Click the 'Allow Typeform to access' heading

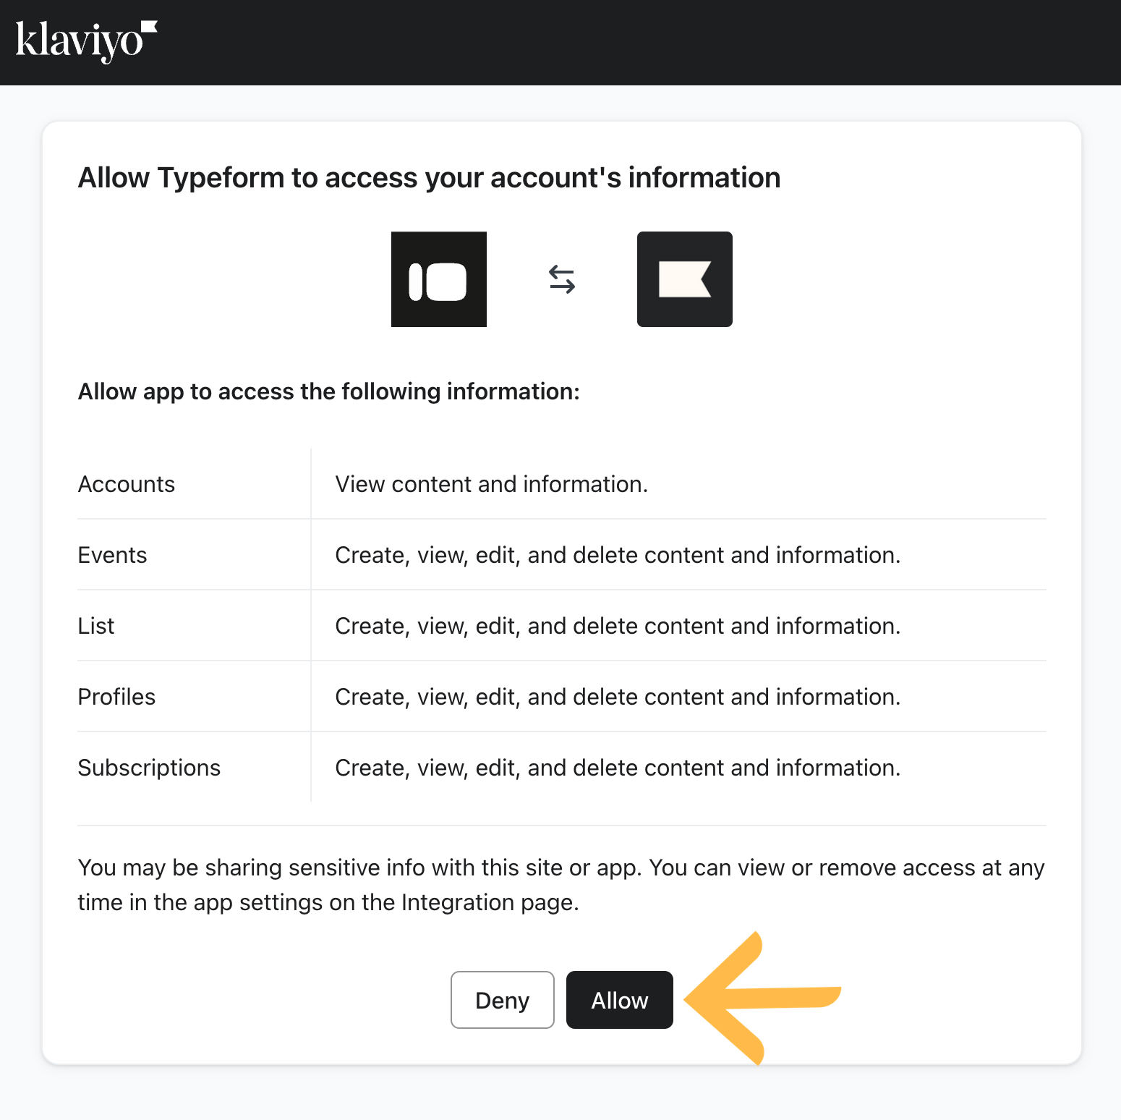pos(430,178)
